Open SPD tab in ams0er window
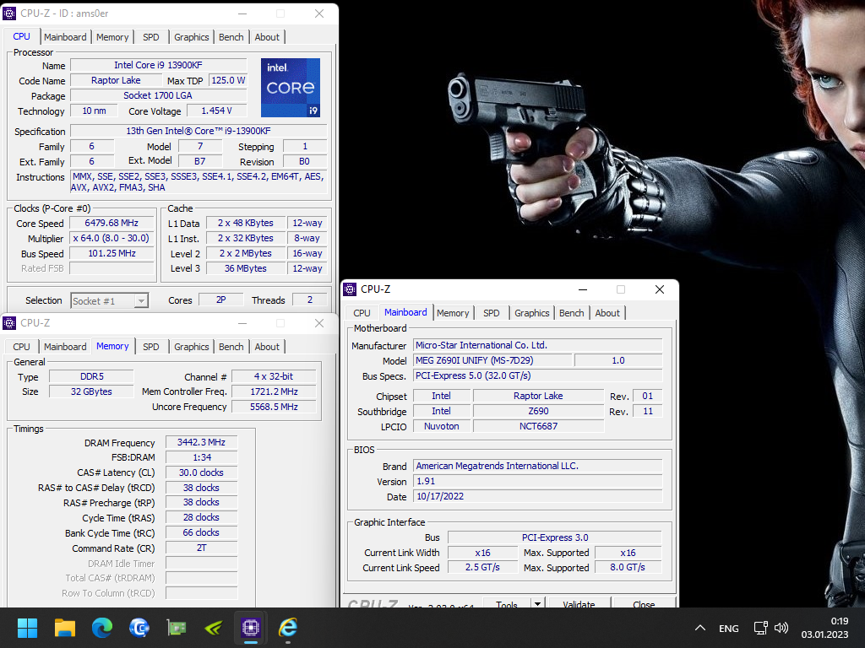Screen dimensions: 865x648 pyautogui.click(x=150, y=37)
